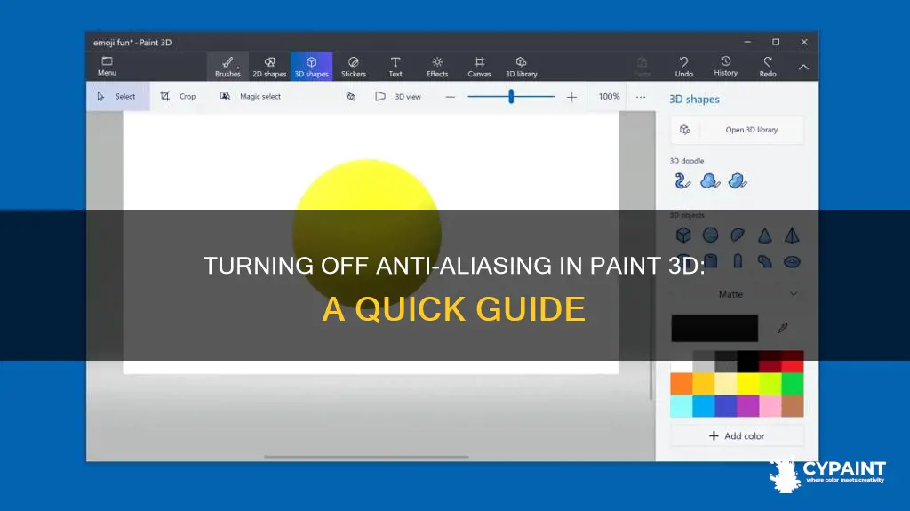Minimize the Paint 3D window

(x=747, y=42)
